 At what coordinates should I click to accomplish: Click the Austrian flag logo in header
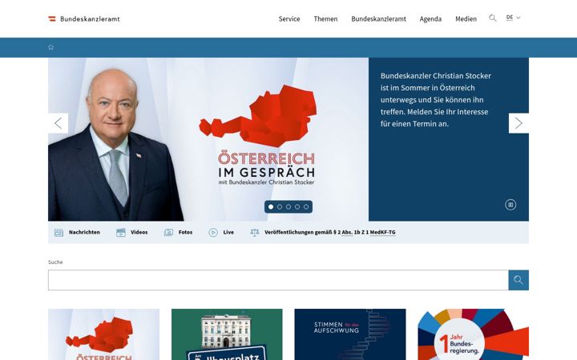[52, 18]
